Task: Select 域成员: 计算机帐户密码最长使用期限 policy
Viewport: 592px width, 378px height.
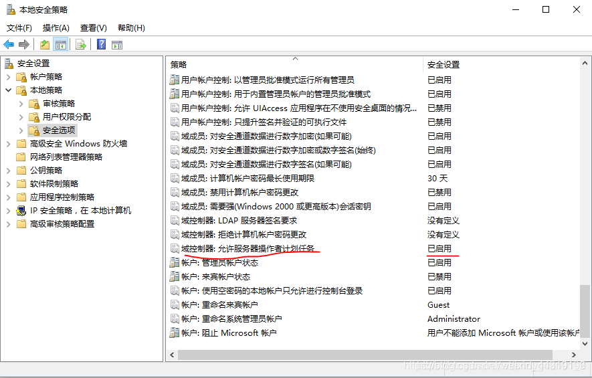Action: [248, 178]
